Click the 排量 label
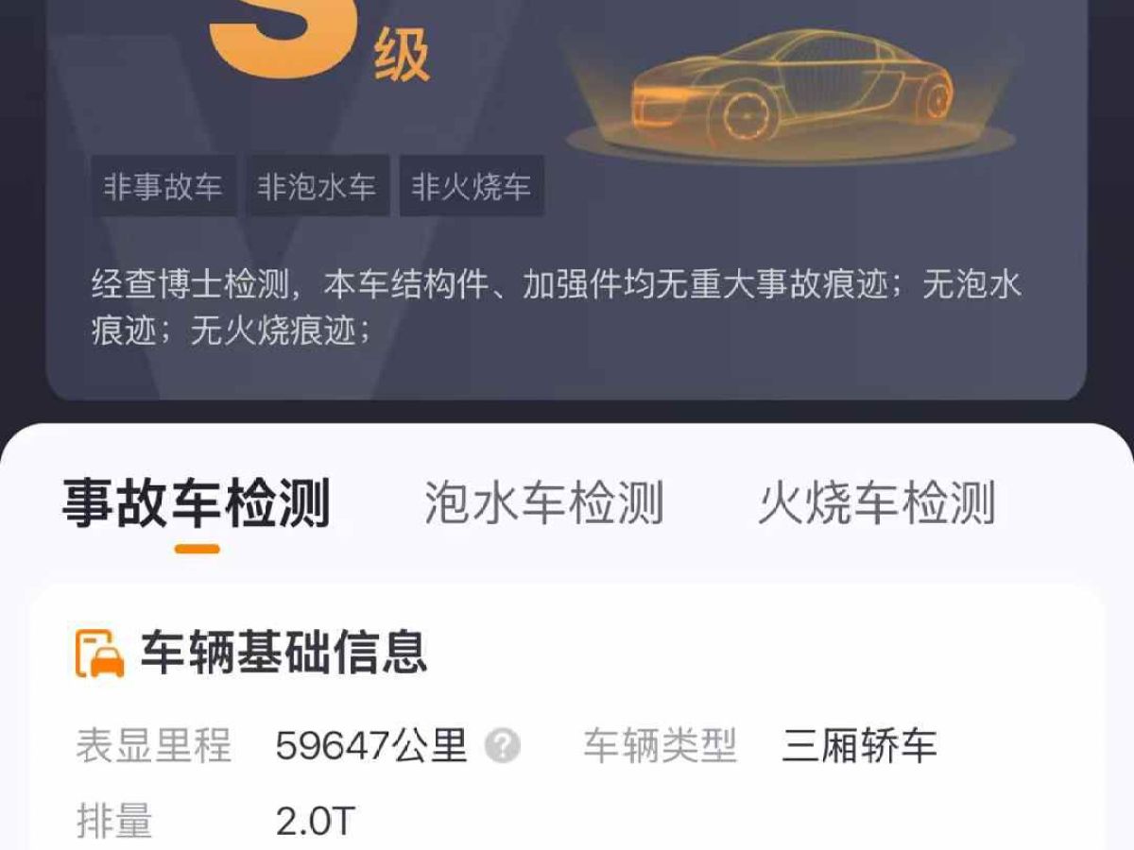Screen dimensions: 1134x850 114,823
